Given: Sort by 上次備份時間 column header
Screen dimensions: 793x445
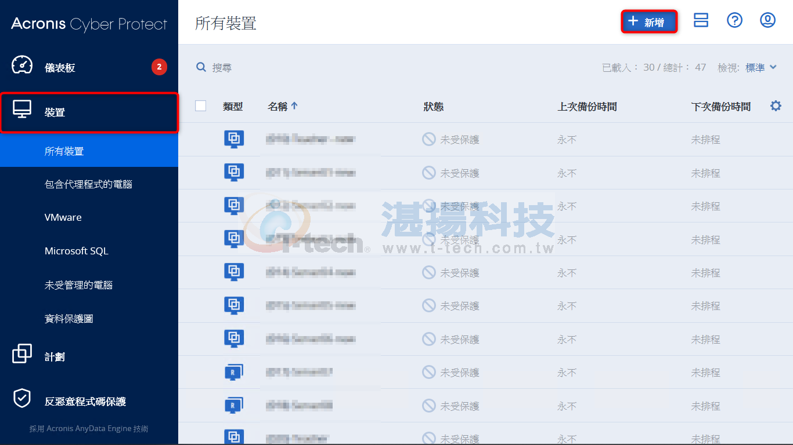Looking at the screenshot, I should 587,107.
